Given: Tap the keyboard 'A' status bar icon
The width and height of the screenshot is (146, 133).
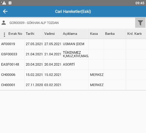Looking at the screenshot, I should coord(10,3).
